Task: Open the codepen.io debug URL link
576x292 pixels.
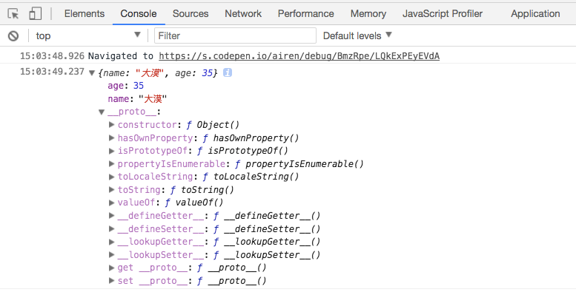Action: [299, 56]
